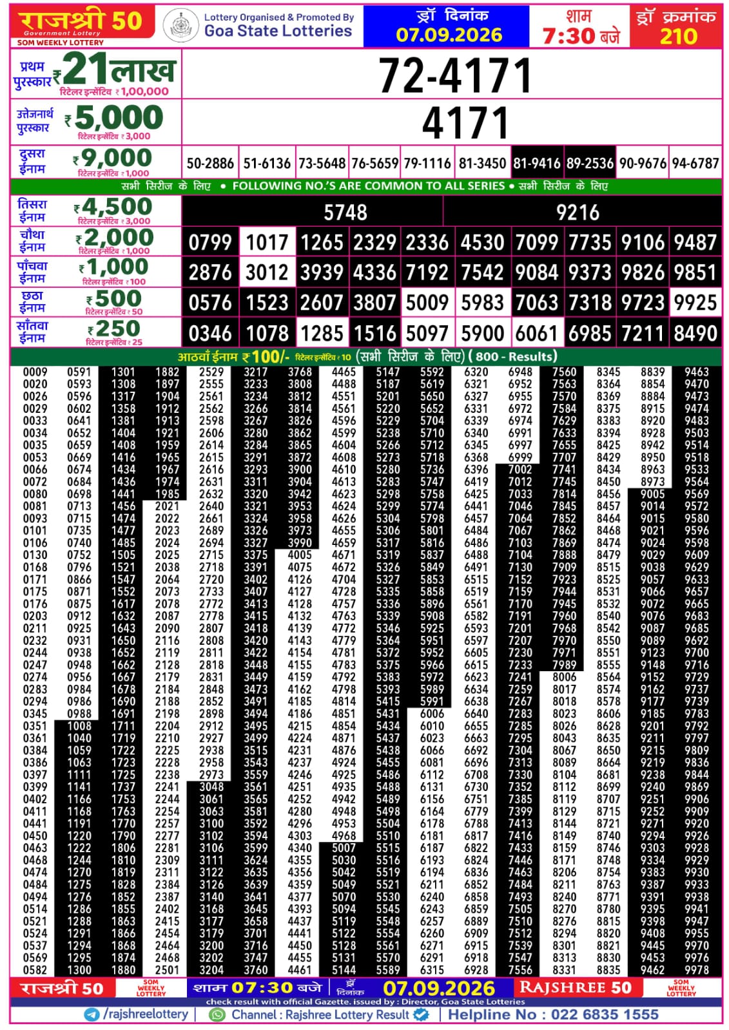Click the red राजश्री 50 logo at top
The width and height of the screenshot is (729, 1030).
(x=82, y=23)
